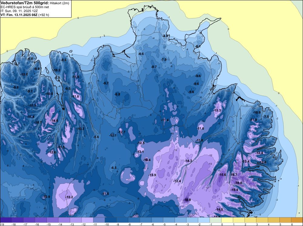Click the -15.4 temperature value
303x226 pixels.
(234, 190)
